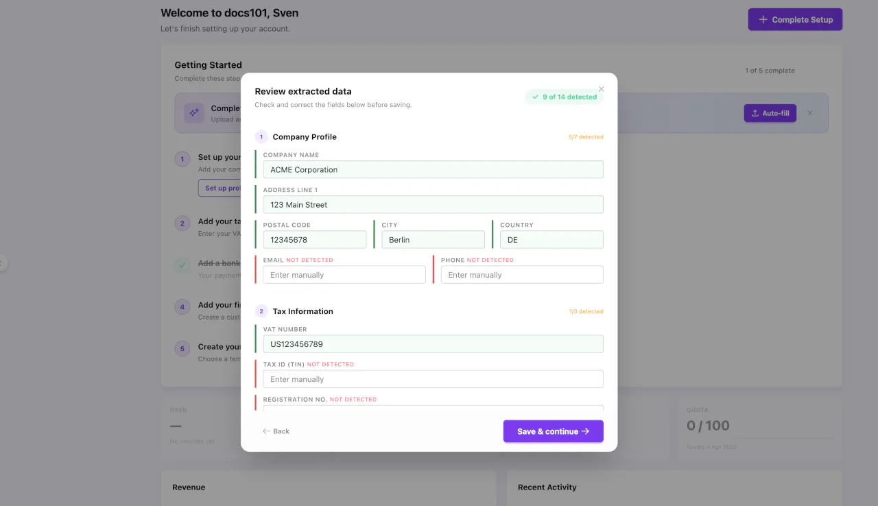878x506 pixels.
Task: Click the checkmark in the detected badge
Action: click(x=536, y=97)
